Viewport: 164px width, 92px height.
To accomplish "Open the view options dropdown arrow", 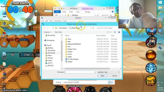I will pyautogui.click(x=111, y=32).
